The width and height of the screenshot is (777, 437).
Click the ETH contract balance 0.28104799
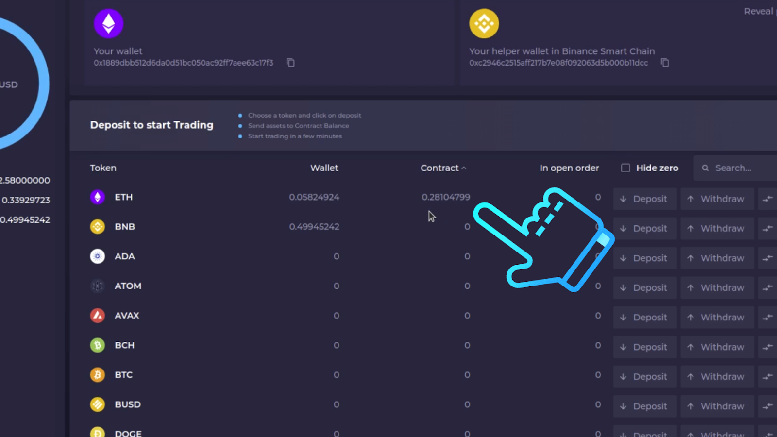(x=446, y=197)
